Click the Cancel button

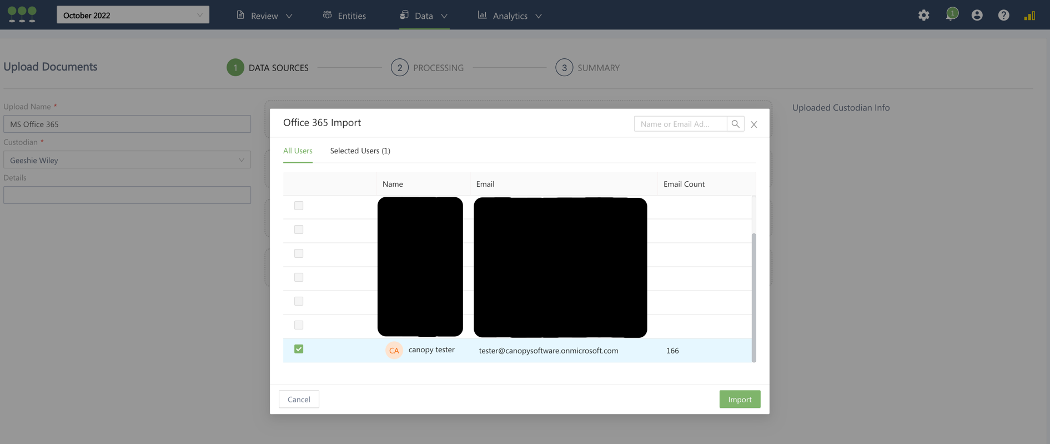click(299, 399)
